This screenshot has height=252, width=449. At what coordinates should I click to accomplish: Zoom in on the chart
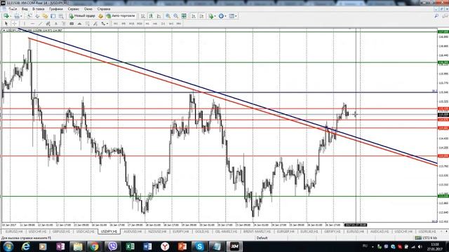168,16
